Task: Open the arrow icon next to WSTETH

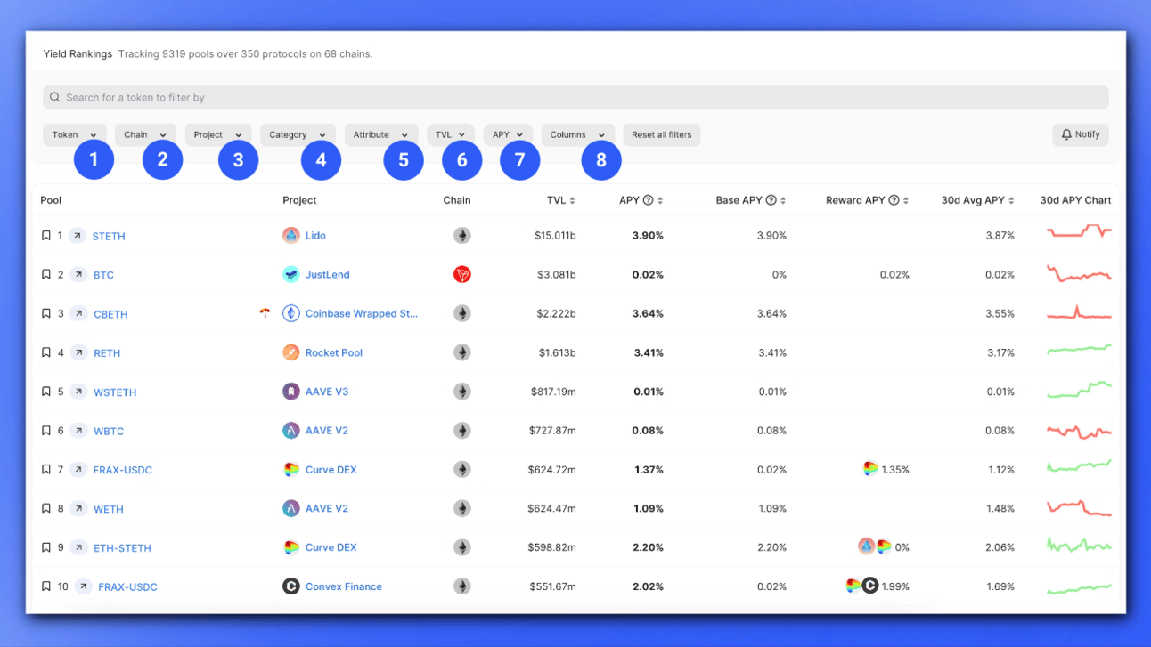Action: click(78, 392)
